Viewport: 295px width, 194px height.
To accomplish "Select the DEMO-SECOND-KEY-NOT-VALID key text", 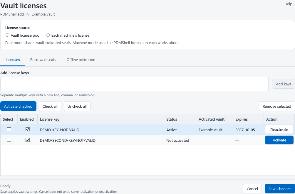I will (68, 140).
